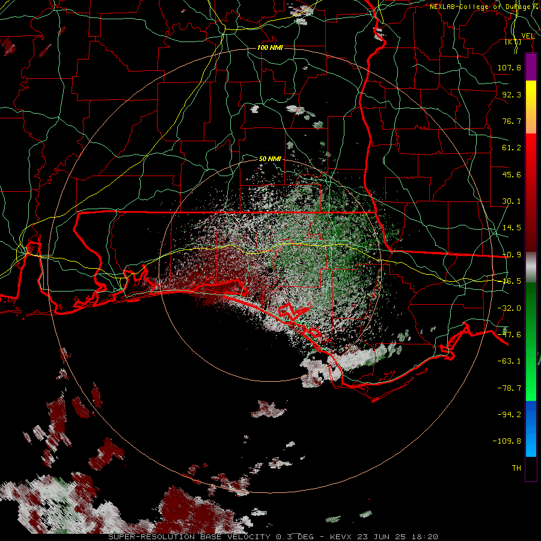Click the 76.7 velocity scale value
Viewport: 541px width, 541px height.
pyautogui.click(x=512, y=121)
